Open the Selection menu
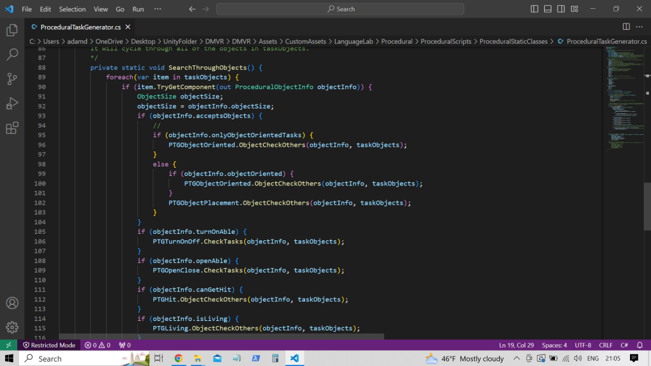This screenshot has height=366, width=651. tap(72, 10)
